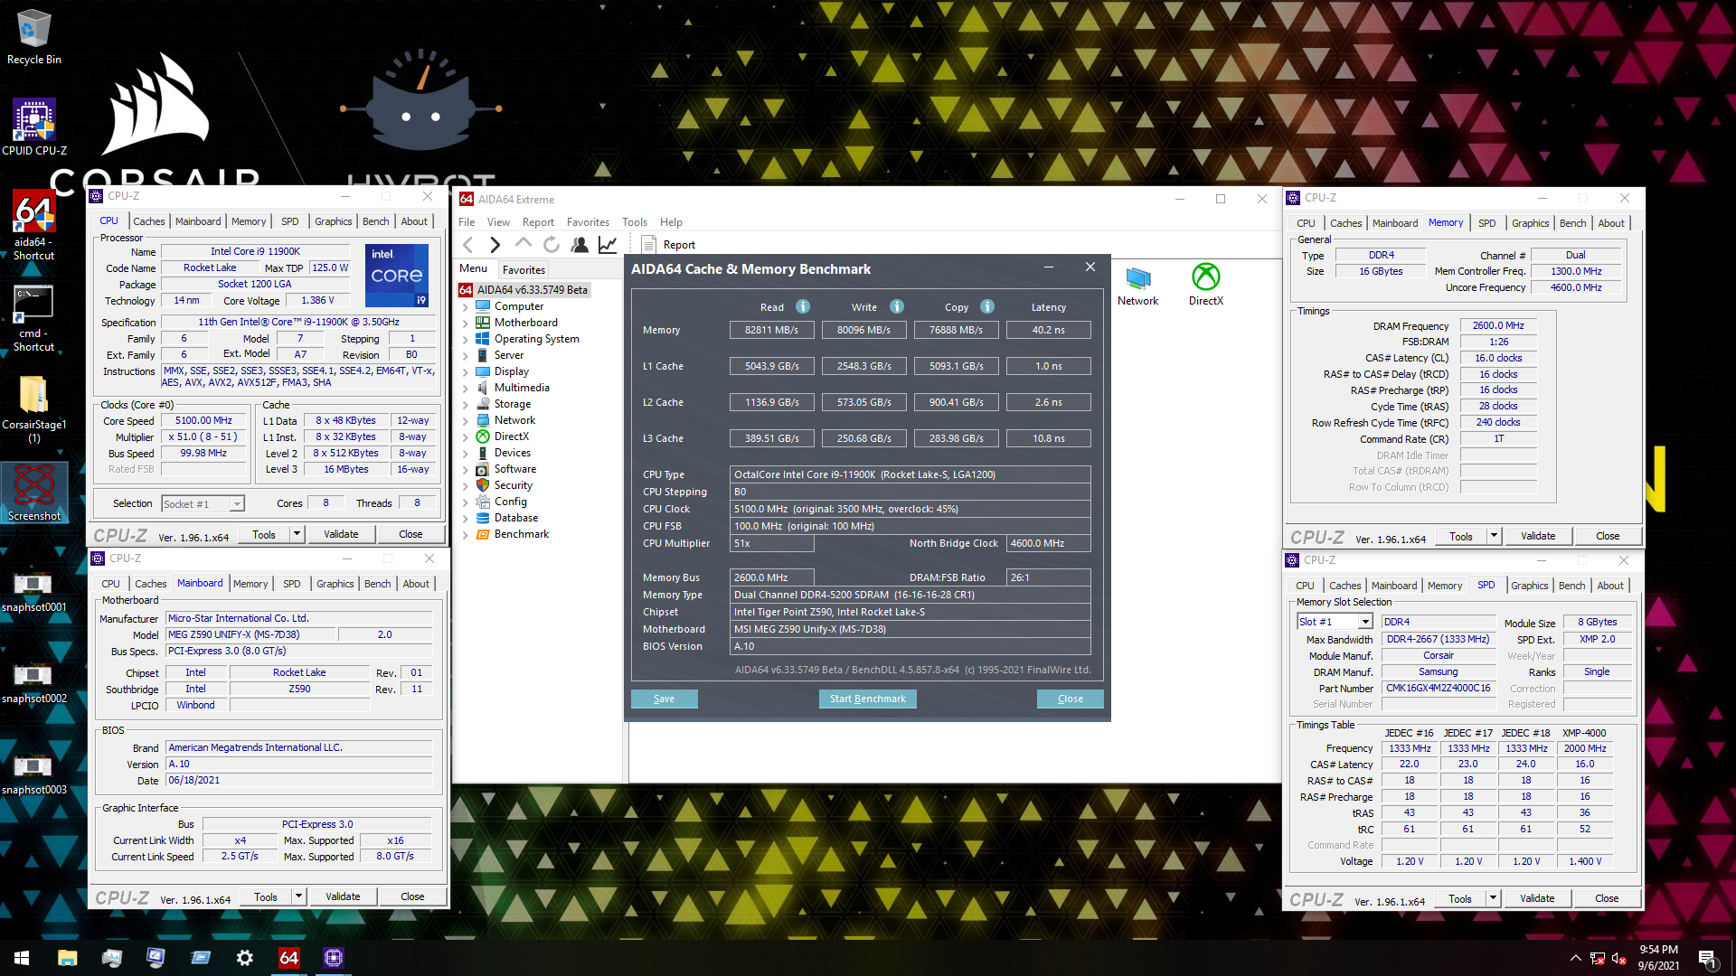Image resolution: width=1736 pixels, height=976 pixels.
Task: Click the info icon next to Read
Action: (803, 306)
